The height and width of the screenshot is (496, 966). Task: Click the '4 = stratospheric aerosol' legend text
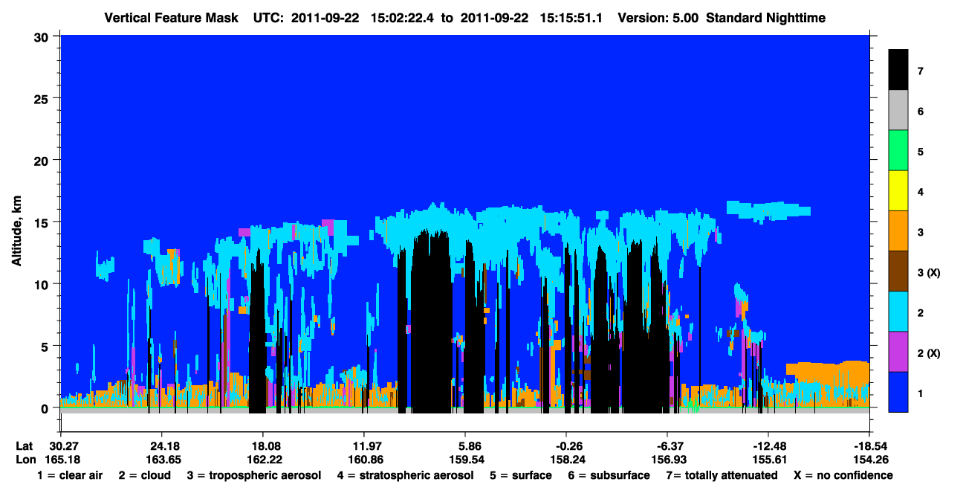pos(407,475)
